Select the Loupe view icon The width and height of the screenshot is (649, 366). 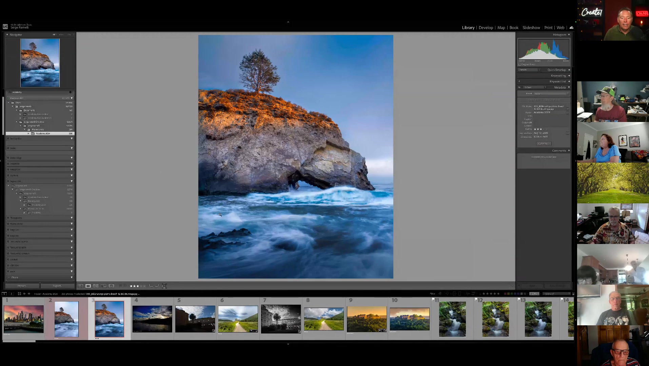(88, 286)
